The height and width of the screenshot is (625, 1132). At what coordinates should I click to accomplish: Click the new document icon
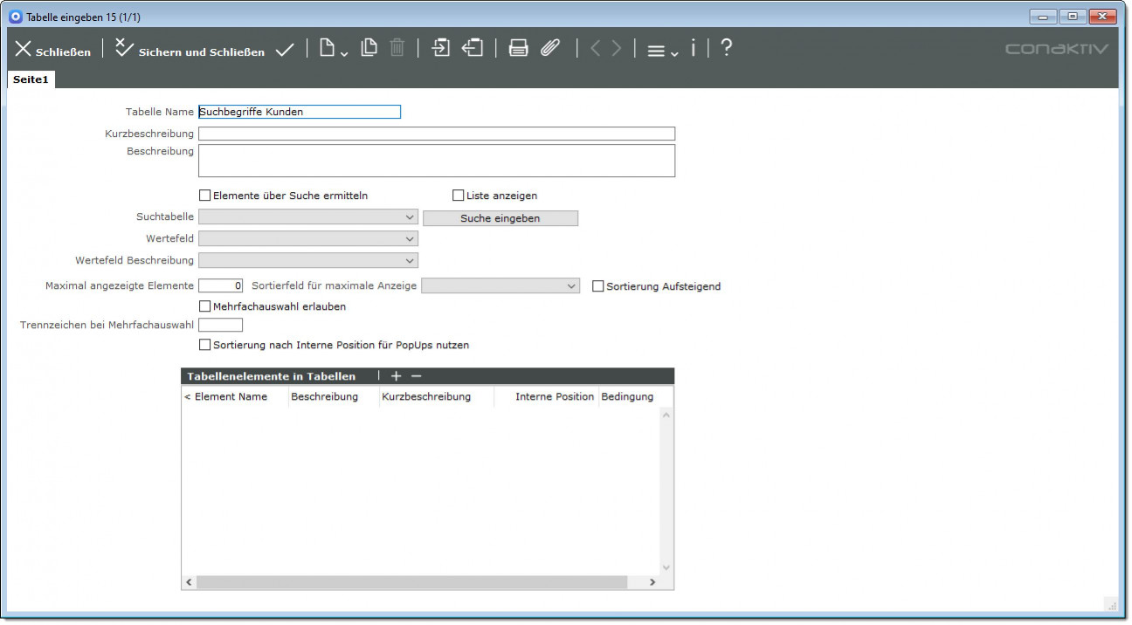(328, 49)
